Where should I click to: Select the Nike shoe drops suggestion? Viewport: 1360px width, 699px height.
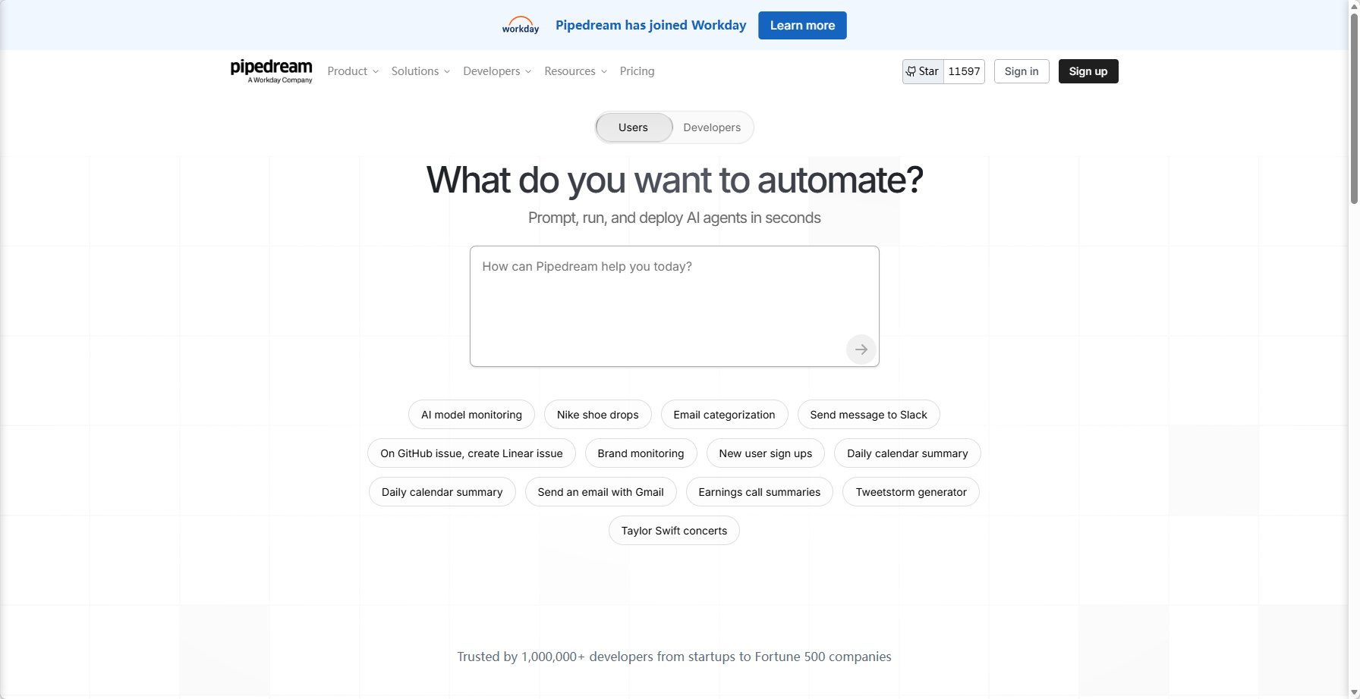(598, 415)
